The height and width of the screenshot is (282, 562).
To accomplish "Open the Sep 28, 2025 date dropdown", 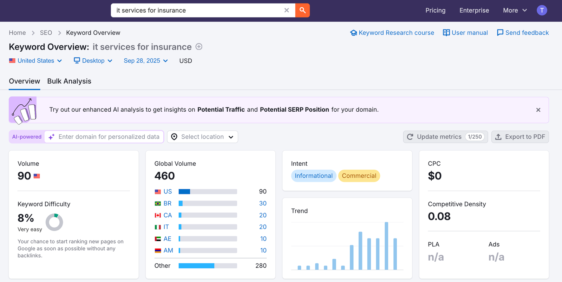I will [146, 61].
